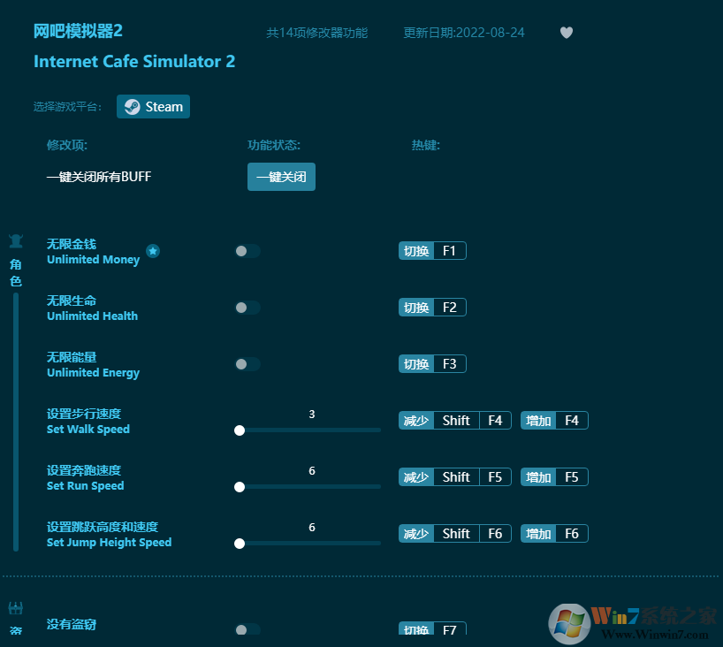
Task: Click the 没有盗窃 label
Action: click(72, 624)
